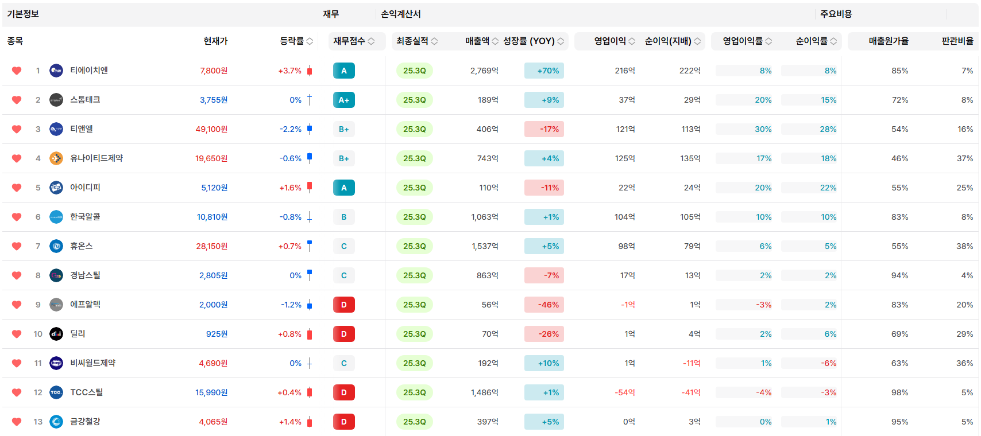Viewport: 981px width, 436px height.
Task: Click the 금강철강 company logo icon
Action: coord(56,422)
